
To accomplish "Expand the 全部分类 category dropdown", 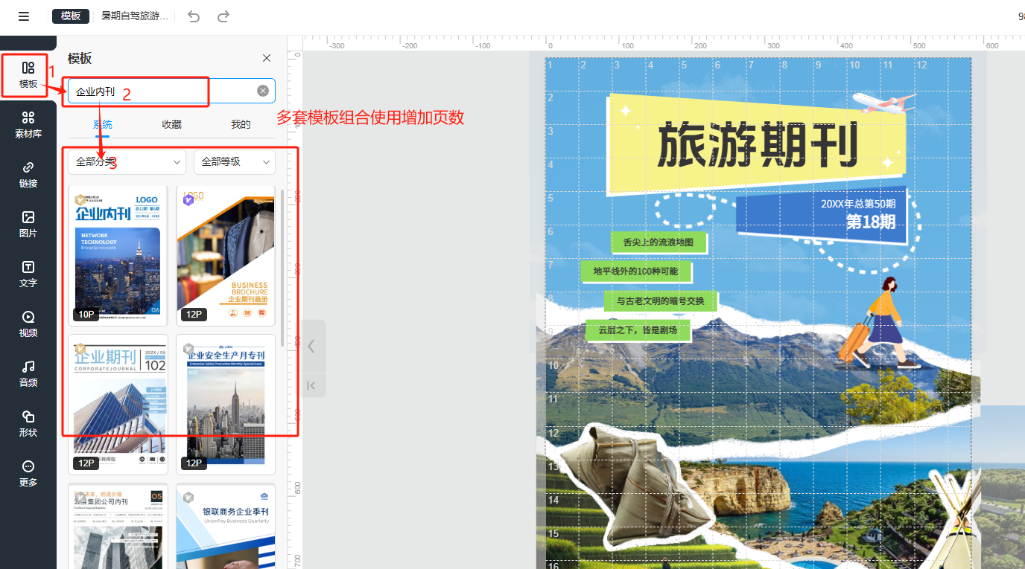I will [x=127, y=161].
